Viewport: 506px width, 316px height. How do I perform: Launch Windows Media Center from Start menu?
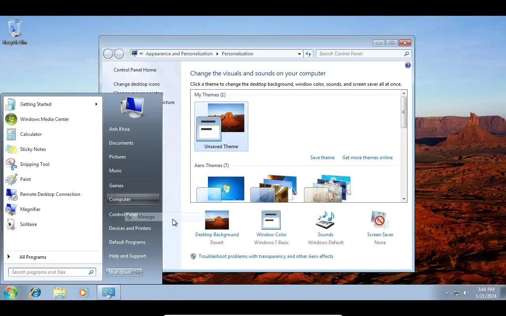[x=11, y=119]
